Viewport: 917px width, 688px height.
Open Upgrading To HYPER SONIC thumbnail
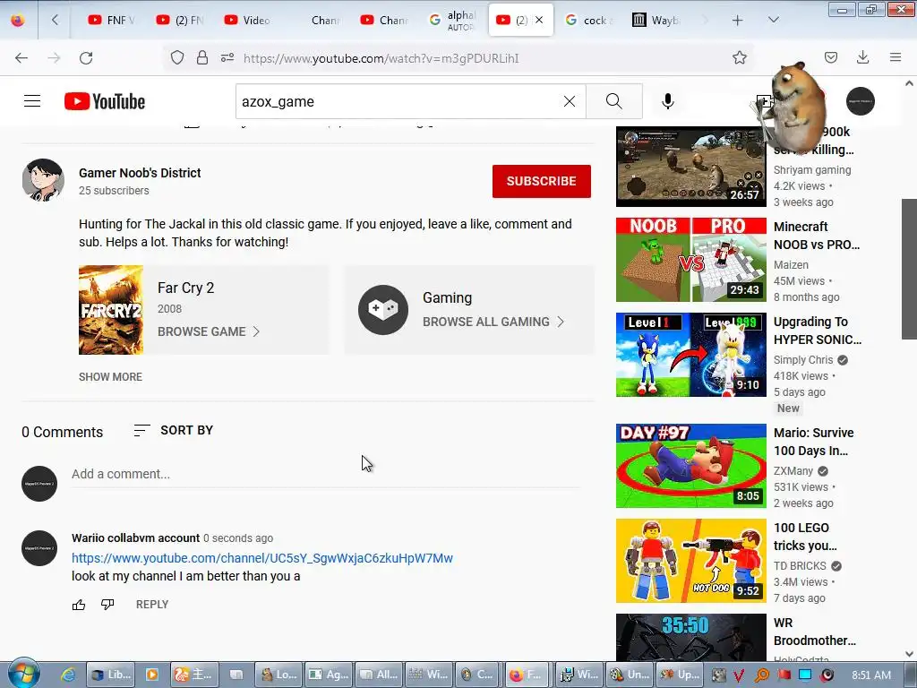(x=690, y=355)
